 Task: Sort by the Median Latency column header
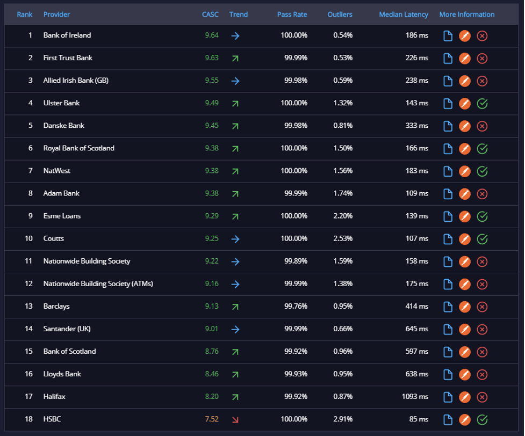[x=404, y=14]
